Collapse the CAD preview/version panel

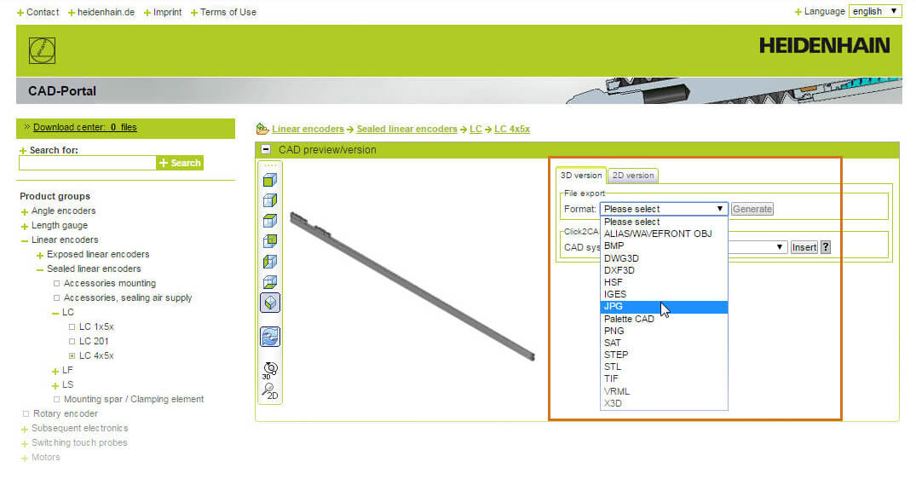click(x=266, y=149)
